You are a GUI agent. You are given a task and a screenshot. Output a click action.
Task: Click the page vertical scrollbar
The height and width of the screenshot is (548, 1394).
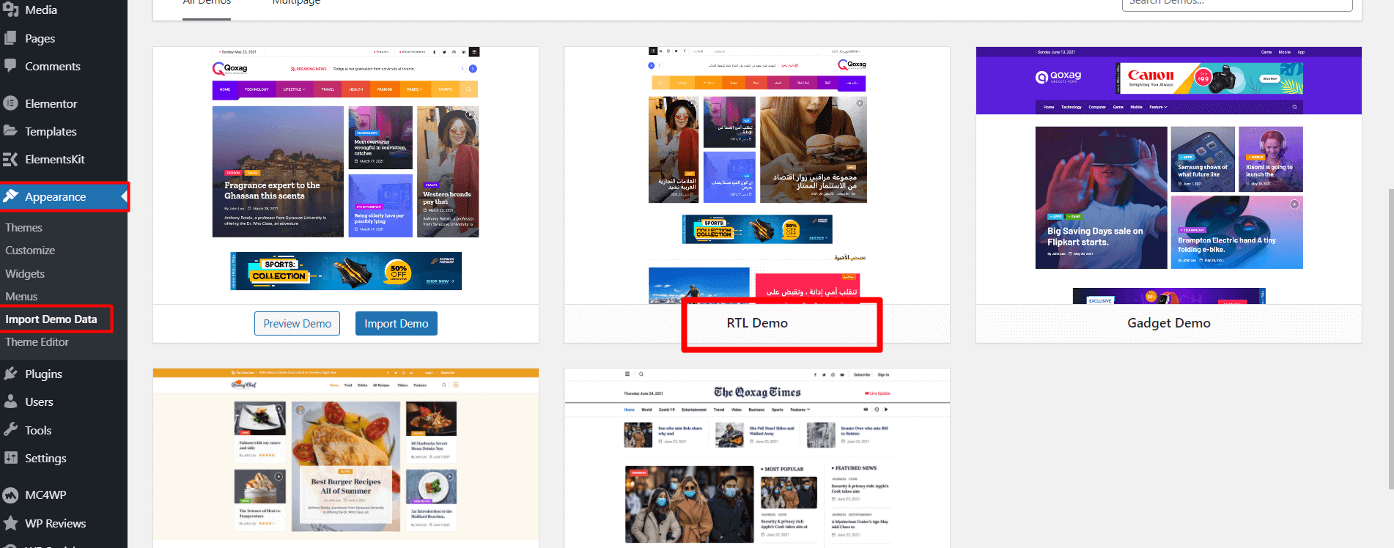(1390, 338)
